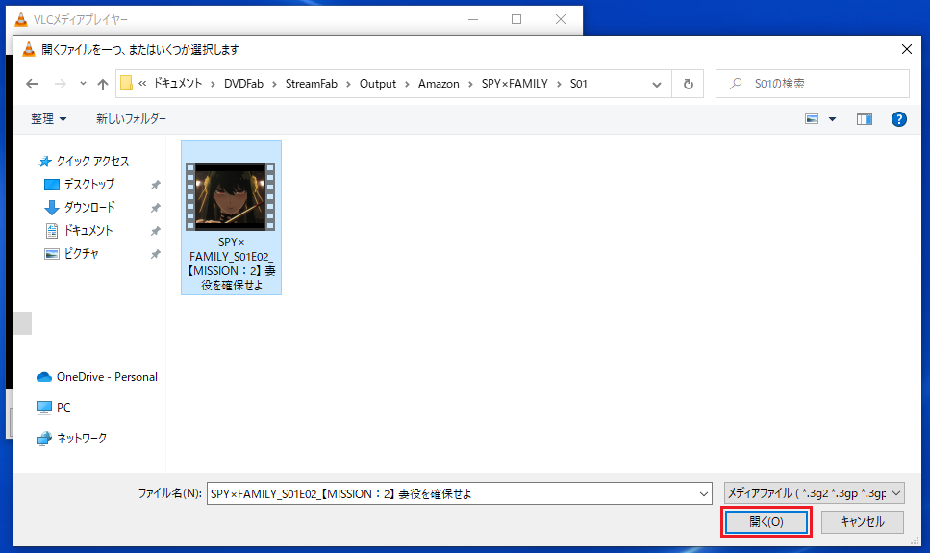Open ドキュメント in the sidebar
The width and height of the screenshot is (930, 553).
point(78,230)
